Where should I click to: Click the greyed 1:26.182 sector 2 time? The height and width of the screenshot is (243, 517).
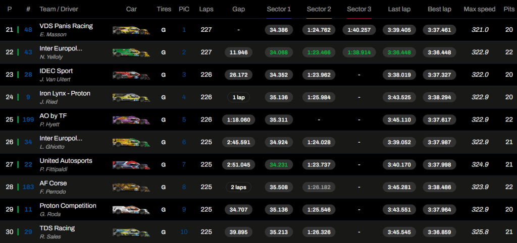(319, 187)
